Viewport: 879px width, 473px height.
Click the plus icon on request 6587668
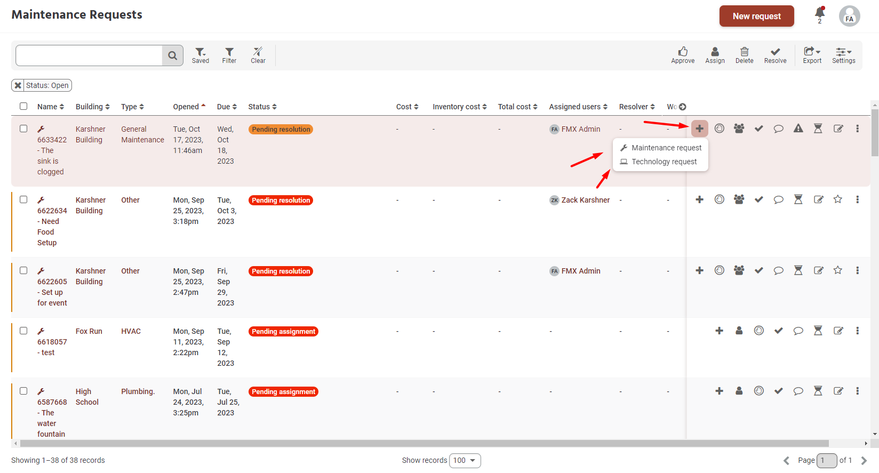719,391
